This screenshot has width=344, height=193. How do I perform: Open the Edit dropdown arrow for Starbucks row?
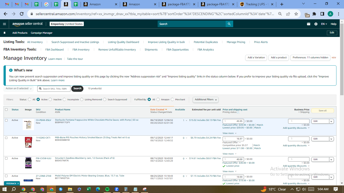pyautogui.click(x=331, y=121)
